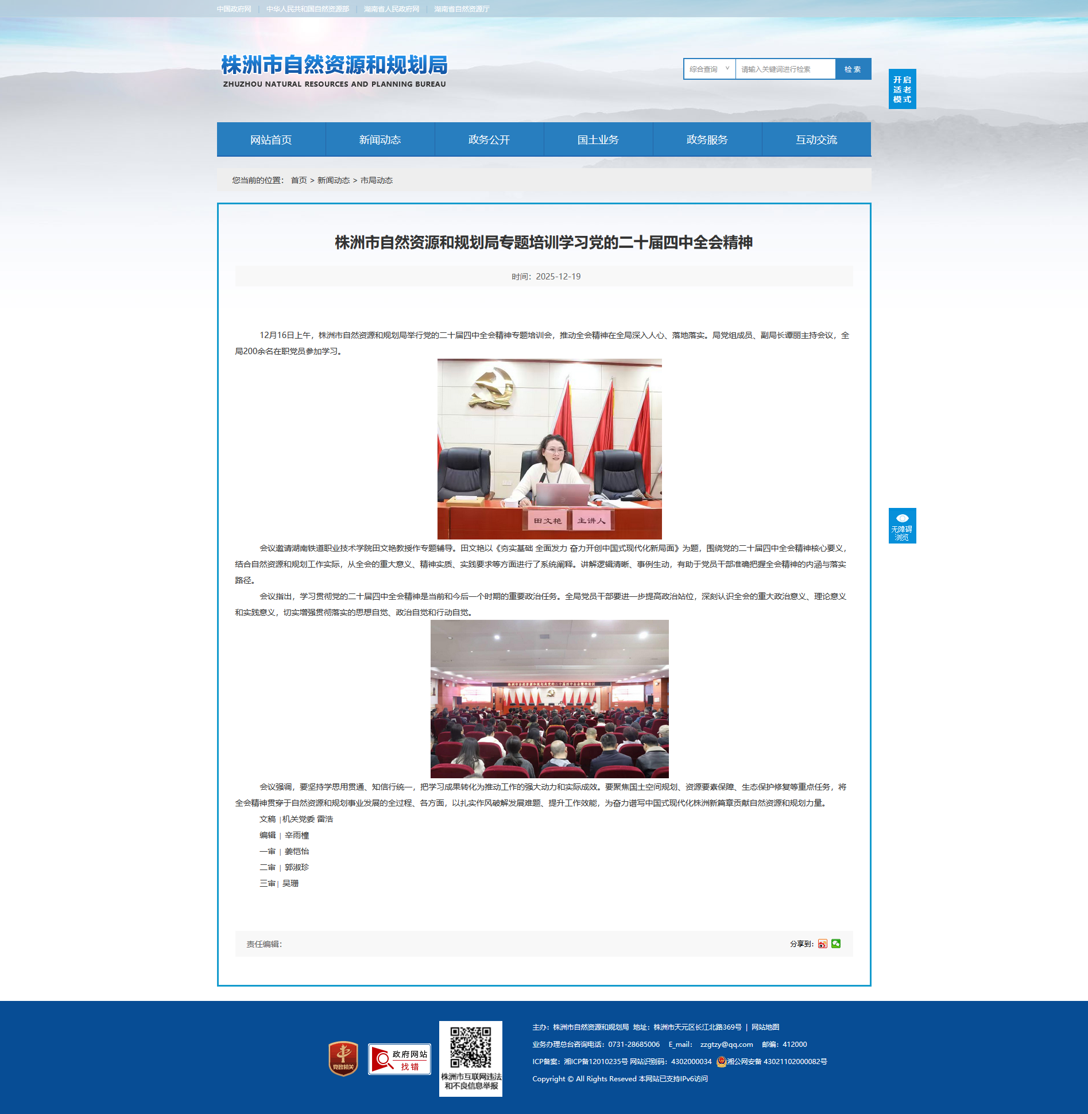Open the 政务公开 navigation menu
This screenshot has width=1088, height=1114.
[x=489, y=139]
